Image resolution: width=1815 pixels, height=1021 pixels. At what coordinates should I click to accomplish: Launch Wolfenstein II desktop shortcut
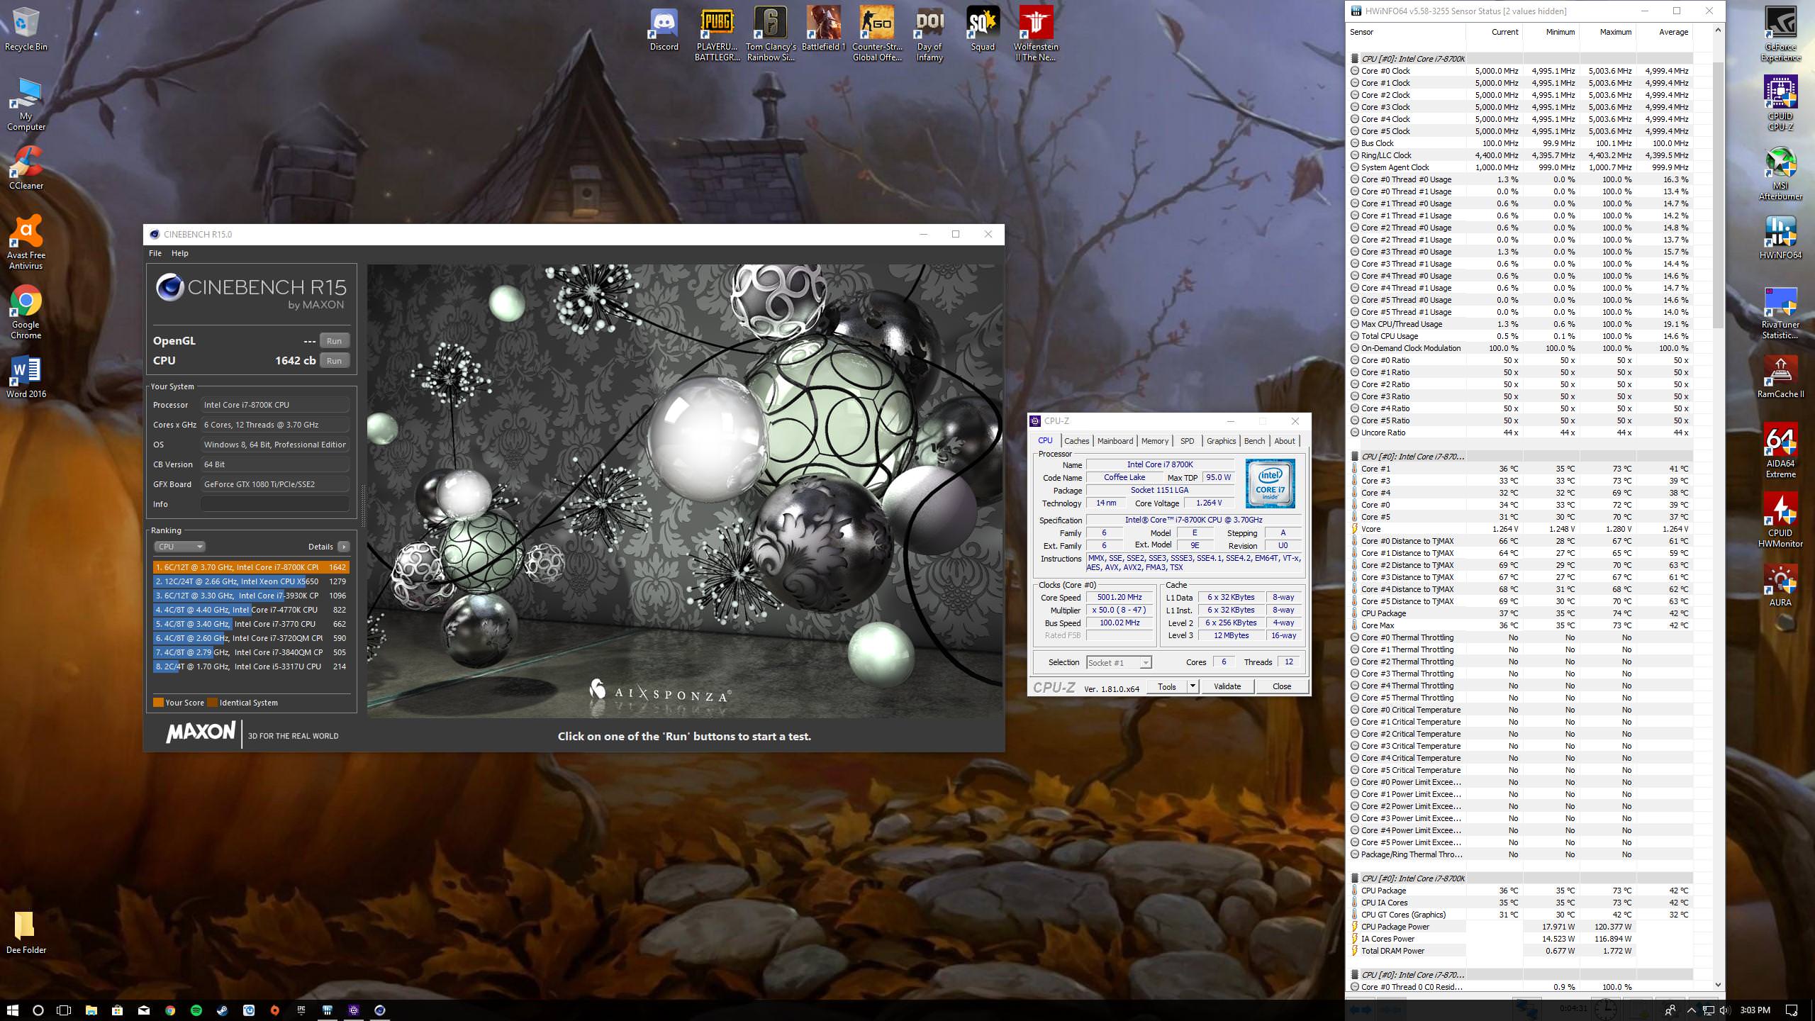click(x=1036, y=34)
